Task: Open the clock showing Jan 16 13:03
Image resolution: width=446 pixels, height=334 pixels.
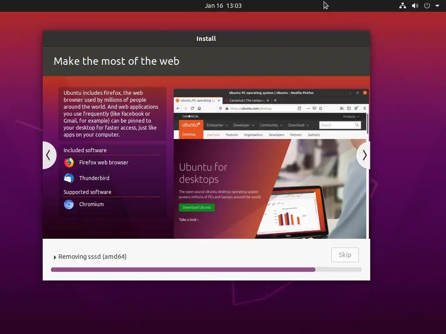Action: (223, 6)
